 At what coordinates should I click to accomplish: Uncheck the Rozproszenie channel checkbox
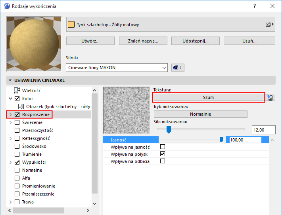coord(17,114)
